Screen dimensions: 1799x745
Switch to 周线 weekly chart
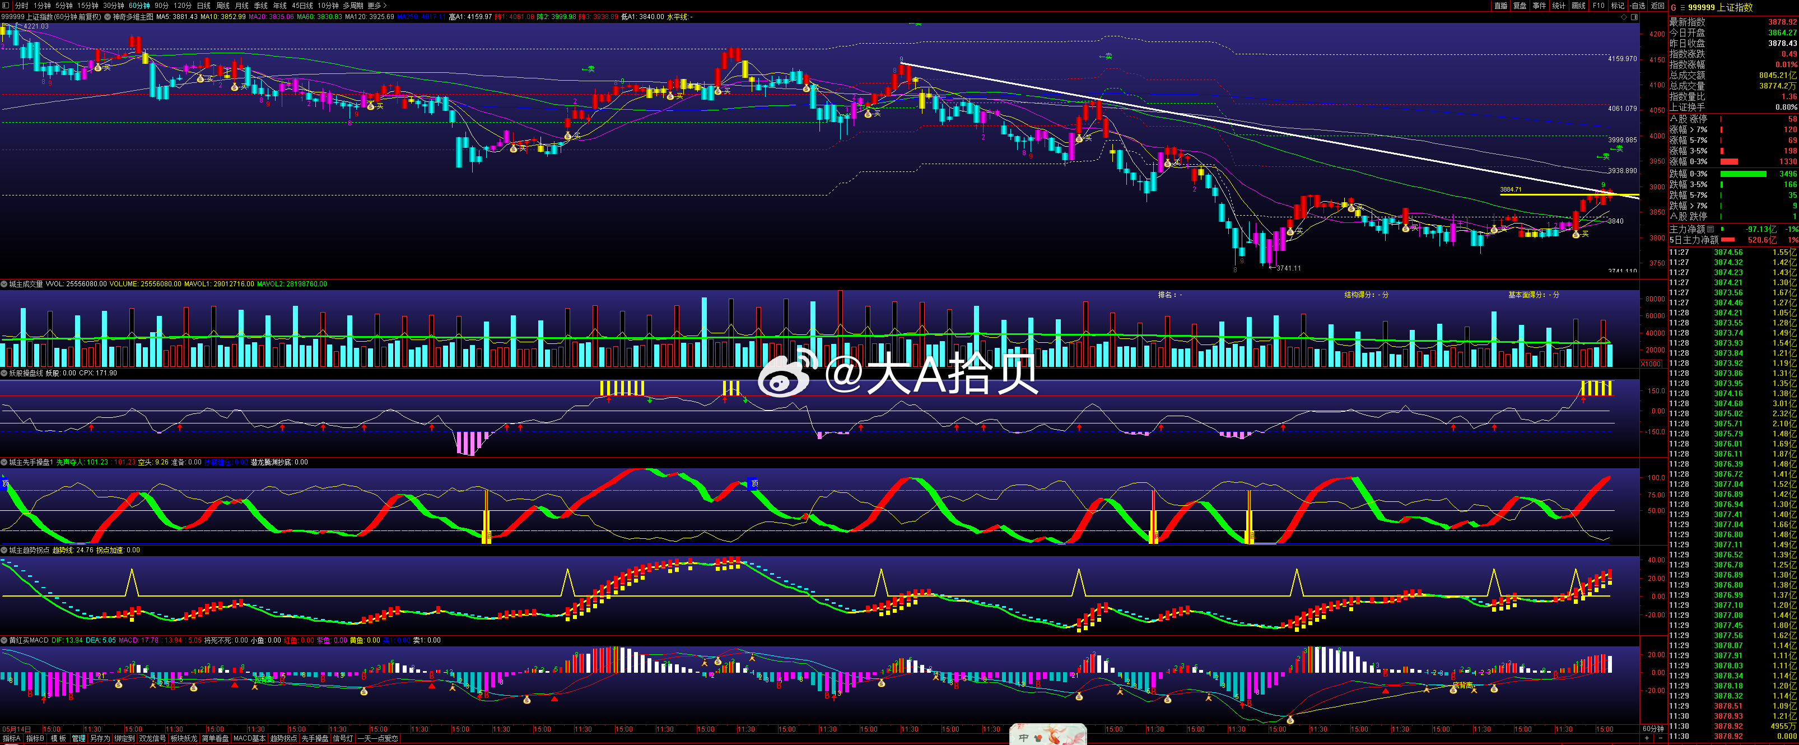[223, 6]
